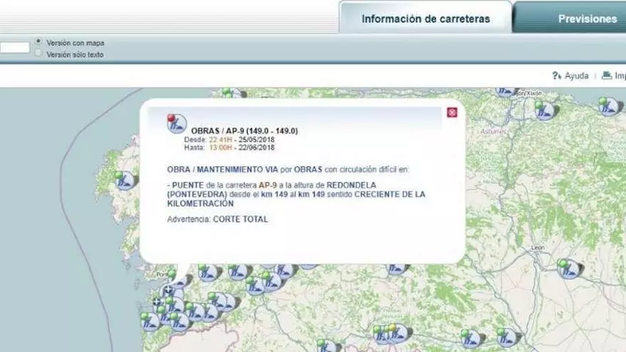626x352 pixels.
Task: Open the Información de carreteras tab
Action: (425, 19)
